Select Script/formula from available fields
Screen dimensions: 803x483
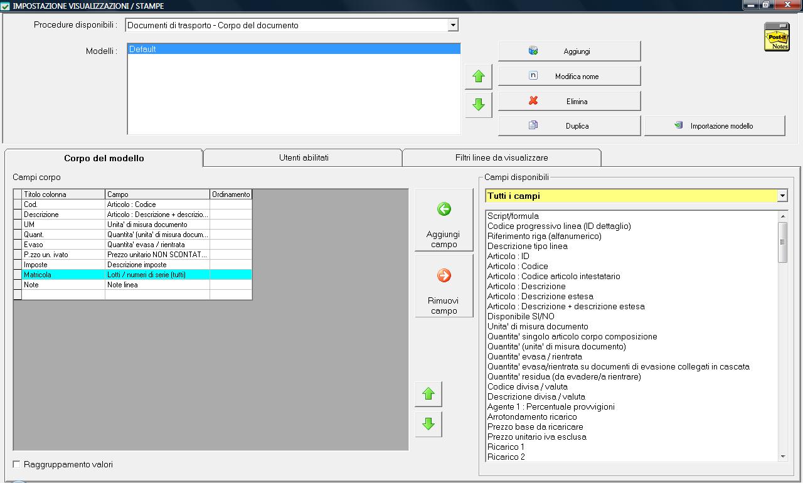(x=513, y=216)
